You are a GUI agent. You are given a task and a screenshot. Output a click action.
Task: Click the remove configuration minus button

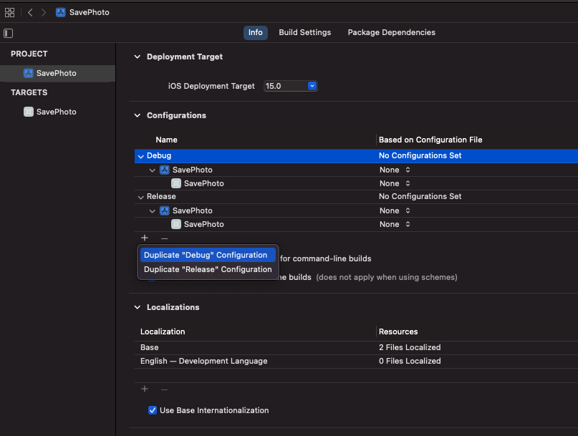coord(165,238)
